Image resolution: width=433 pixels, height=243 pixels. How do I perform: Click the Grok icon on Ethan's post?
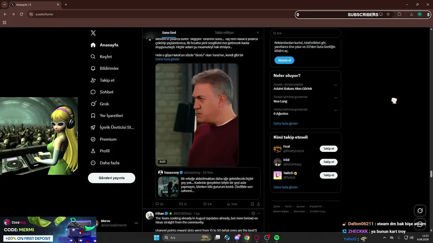click(x=253, y=214)
